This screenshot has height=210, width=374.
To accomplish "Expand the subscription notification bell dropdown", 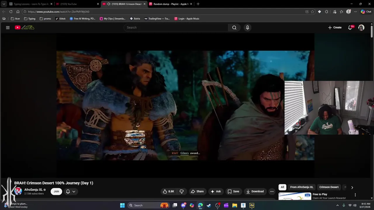I will coord(70,191).
